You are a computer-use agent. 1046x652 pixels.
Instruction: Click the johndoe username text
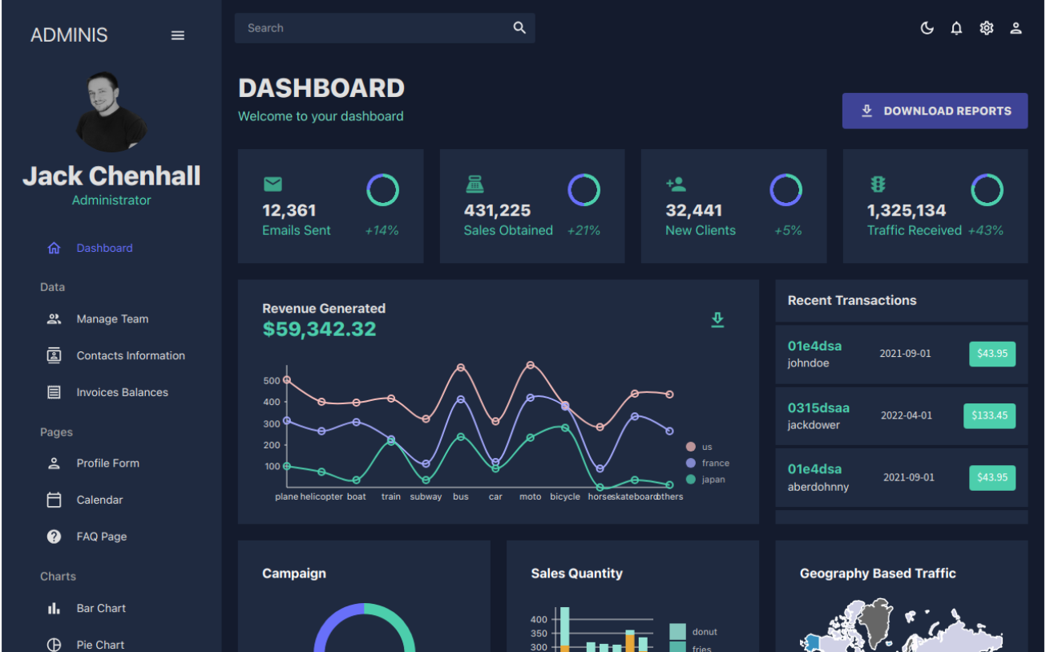(809, 363)
